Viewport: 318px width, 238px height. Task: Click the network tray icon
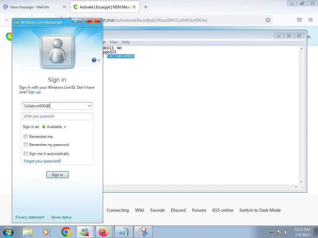271,232
